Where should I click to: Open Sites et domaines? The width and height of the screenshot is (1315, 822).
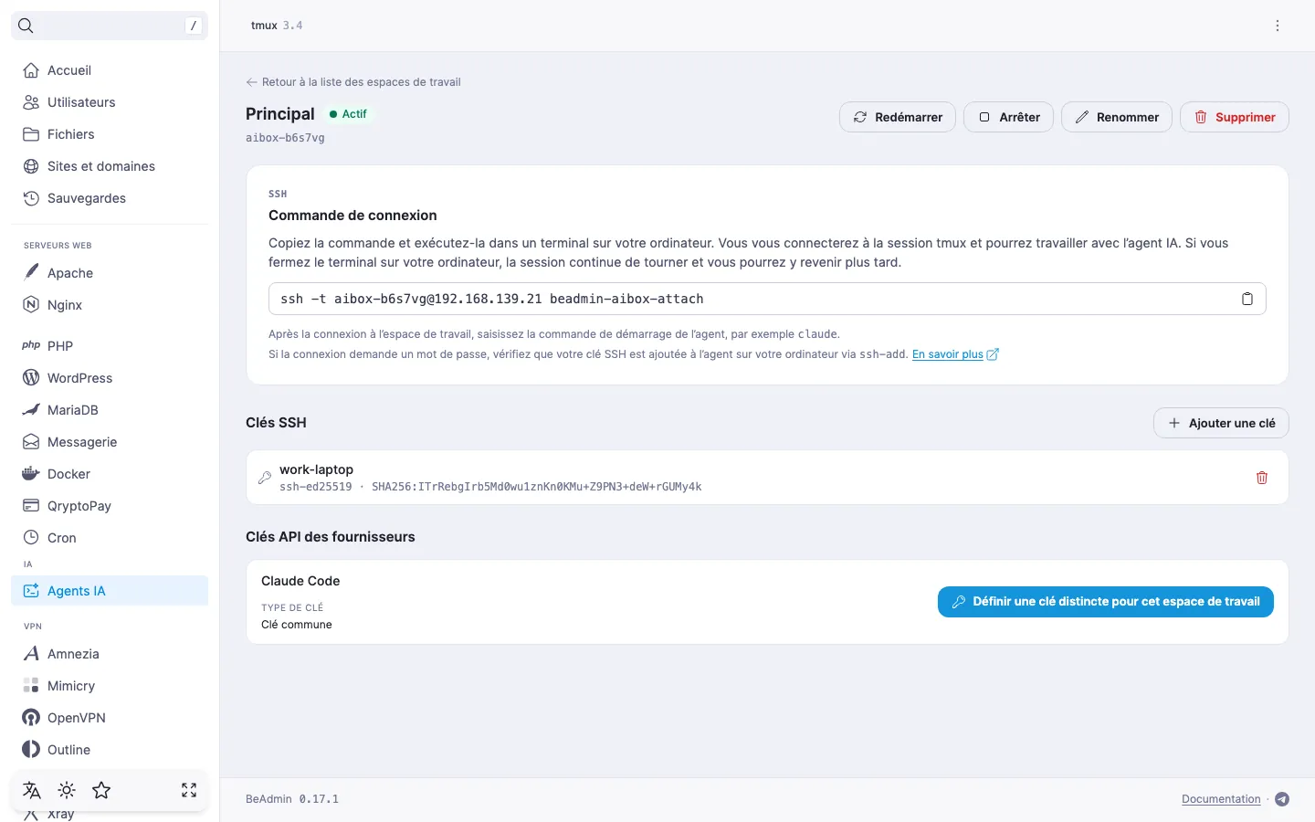click(110, 166)
